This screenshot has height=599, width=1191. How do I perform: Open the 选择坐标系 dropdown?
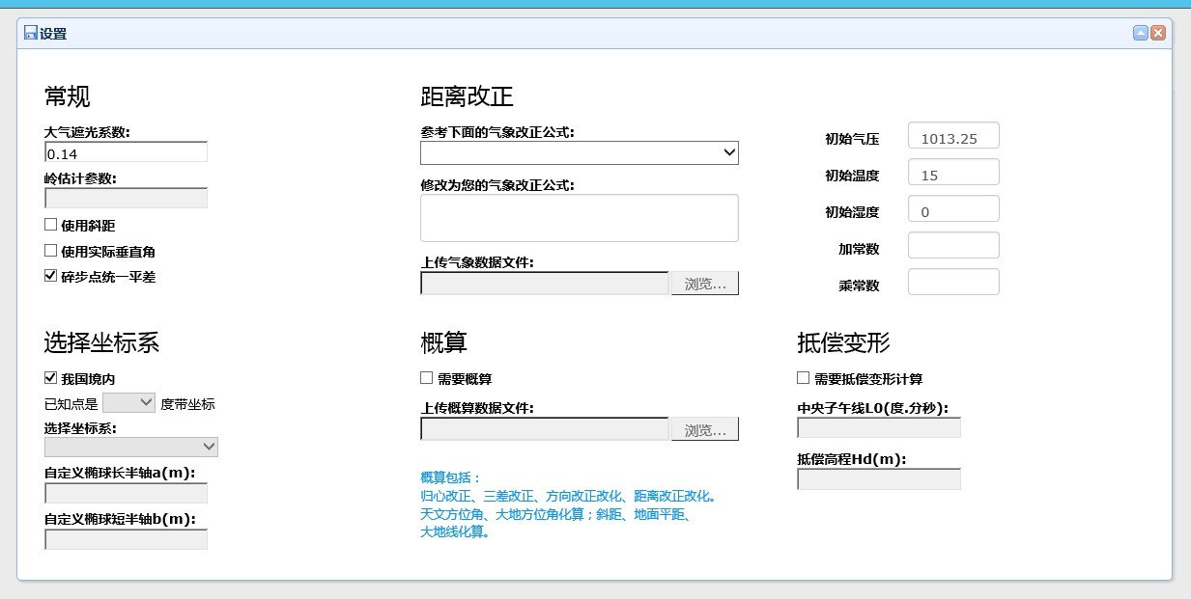pos(130,447)
